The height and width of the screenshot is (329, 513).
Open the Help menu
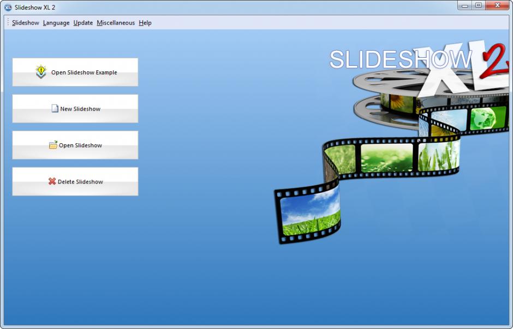pyautogui.click(x=145, y=23)
